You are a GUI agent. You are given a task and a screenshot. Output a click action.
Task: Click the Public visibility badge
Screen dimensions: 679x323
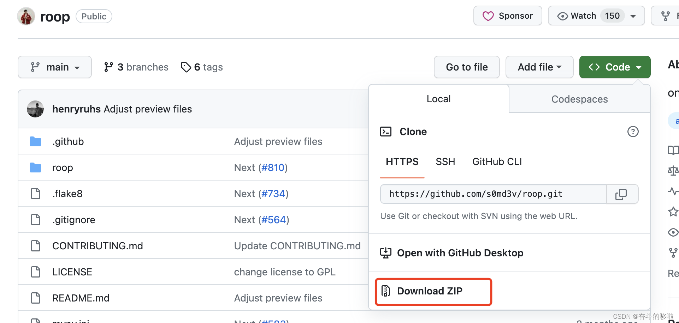point(94,16)
